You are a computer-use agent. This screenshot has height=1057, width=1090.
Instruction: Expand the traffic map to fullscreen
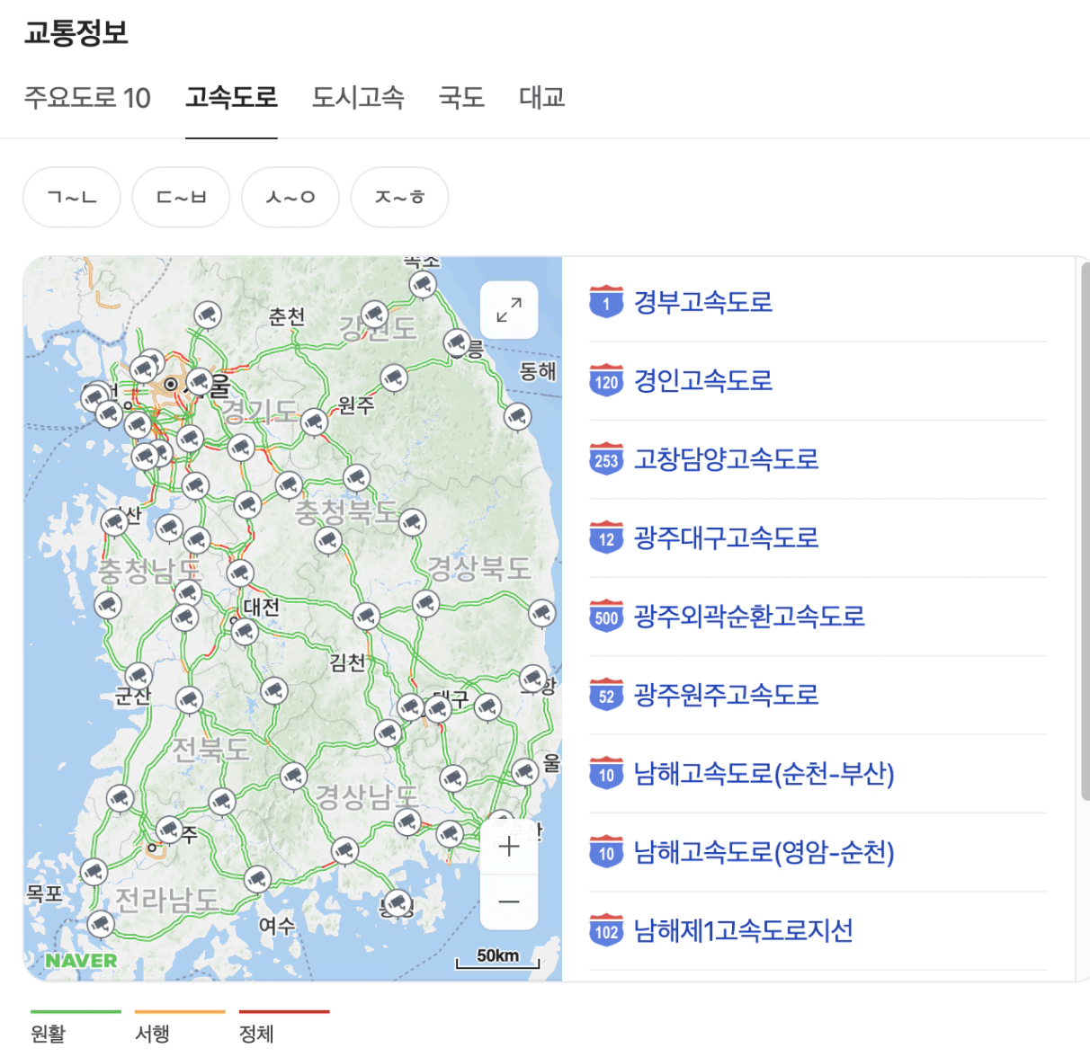[x=509, y=310]
